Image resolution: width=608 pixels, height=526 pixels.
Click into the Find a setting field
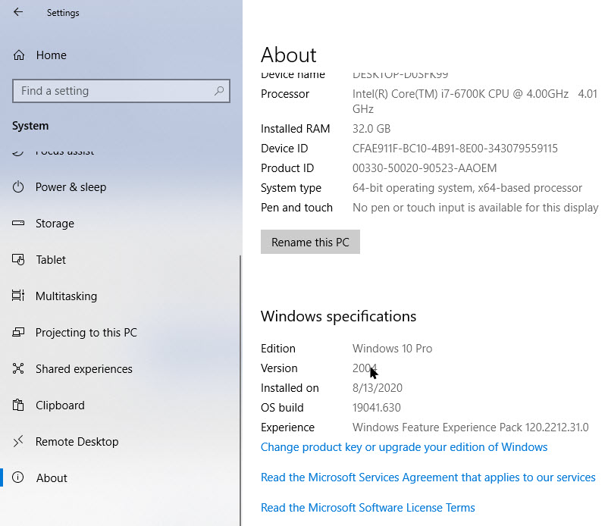(114, 91)
